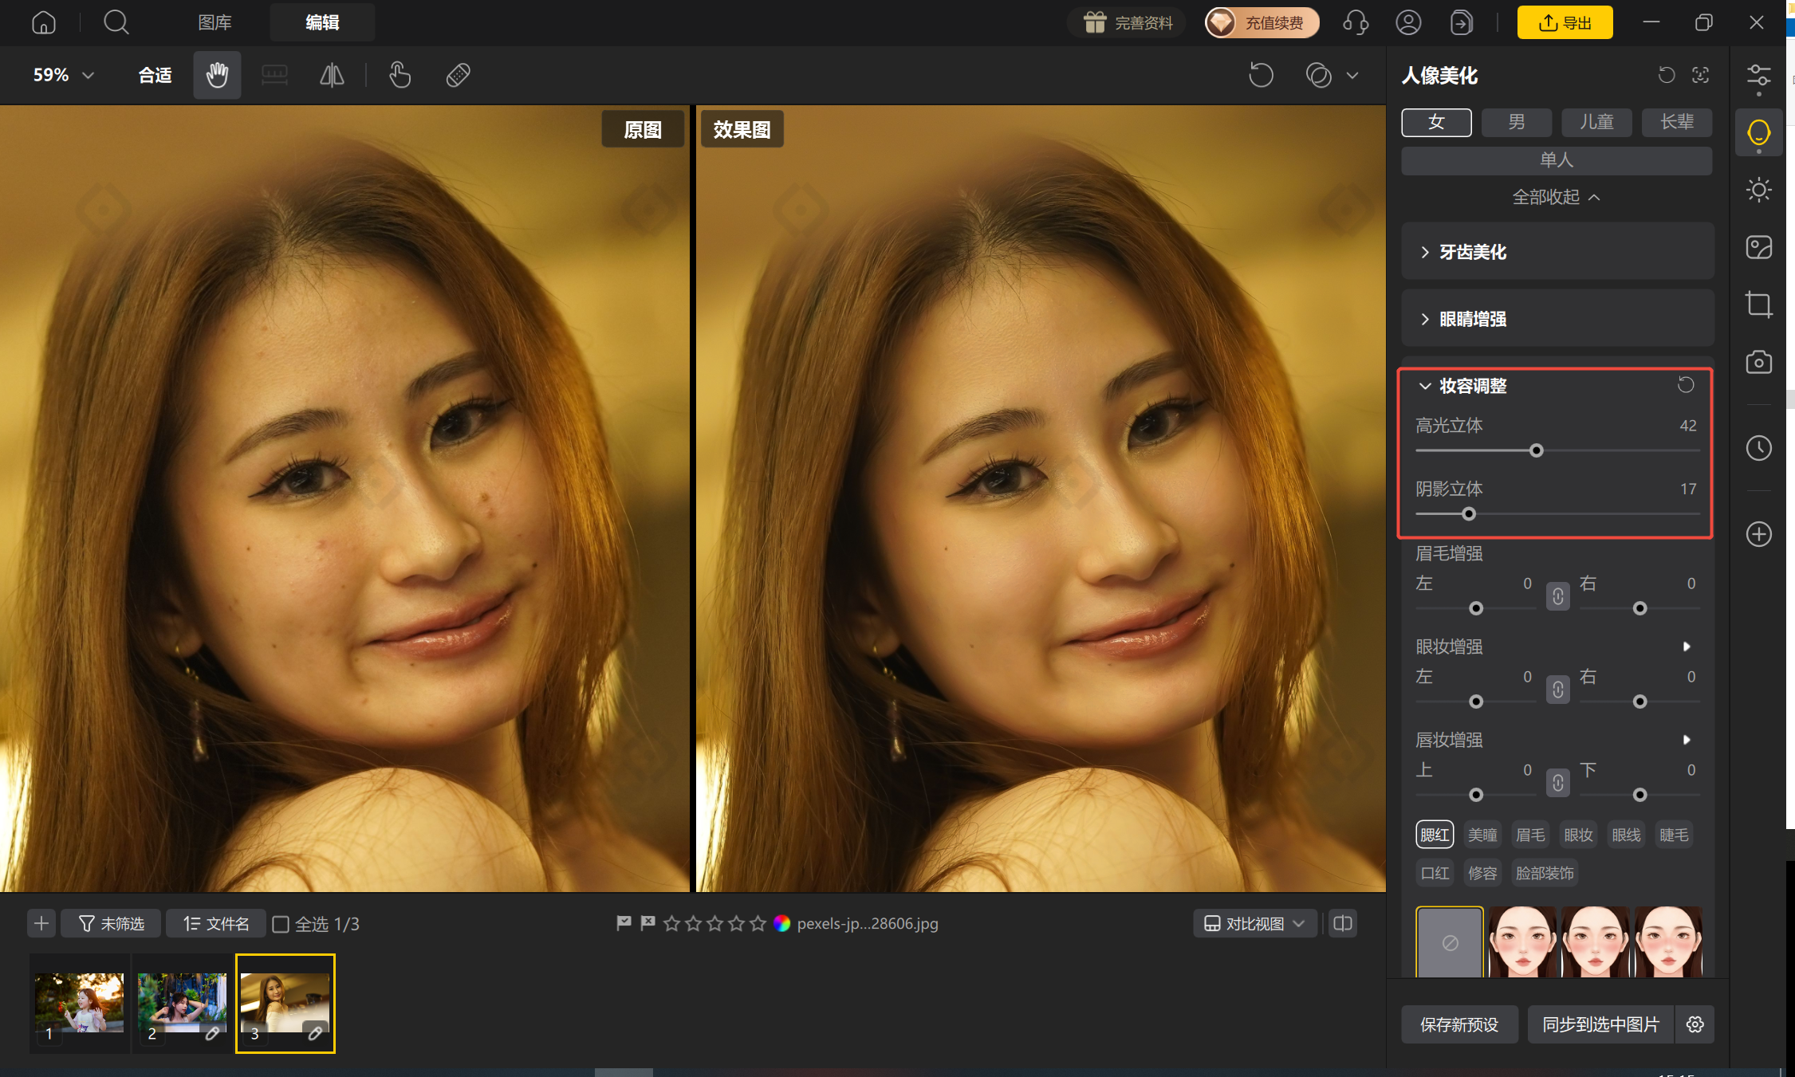
Task: Open customer support headset icon
Action: (x=1356, y=22)
